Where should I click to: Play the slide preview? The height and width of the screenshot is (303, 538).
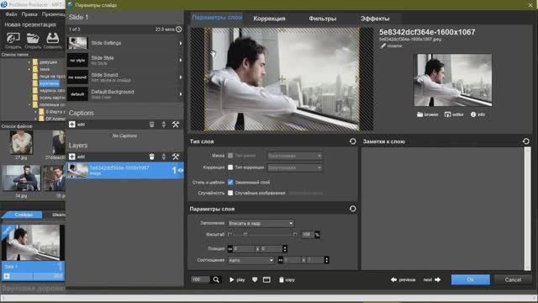tap(237, 279)
